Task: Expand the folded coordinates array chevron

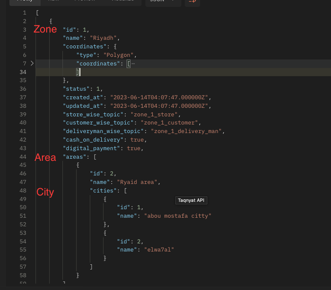Action: (x=32, y=63)
